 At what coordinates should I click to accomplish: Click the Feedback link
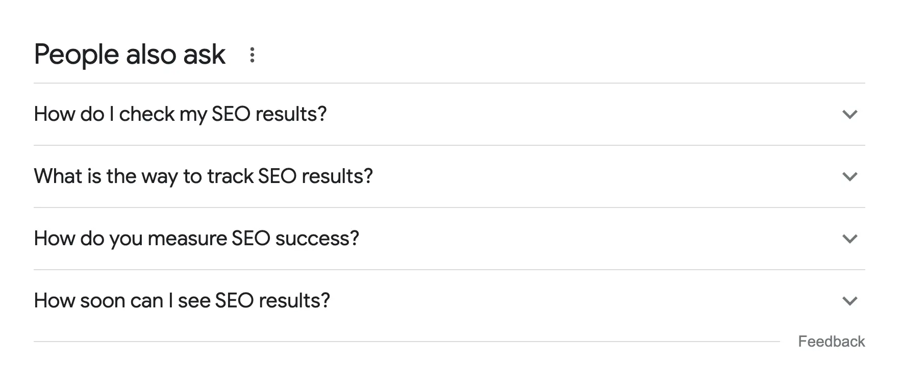831,342
